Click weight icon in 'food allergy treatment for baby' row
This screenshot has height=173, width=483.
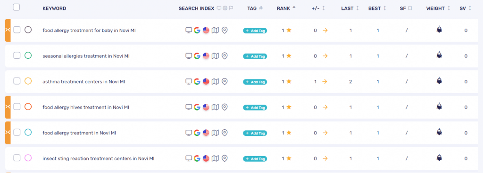(x=439, y=30)
